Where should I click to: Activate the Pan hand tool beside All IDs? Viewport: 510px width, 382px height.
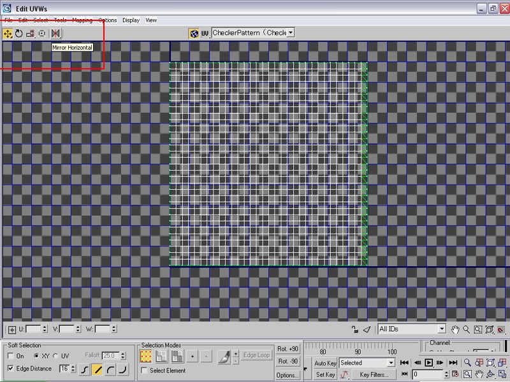455,330
